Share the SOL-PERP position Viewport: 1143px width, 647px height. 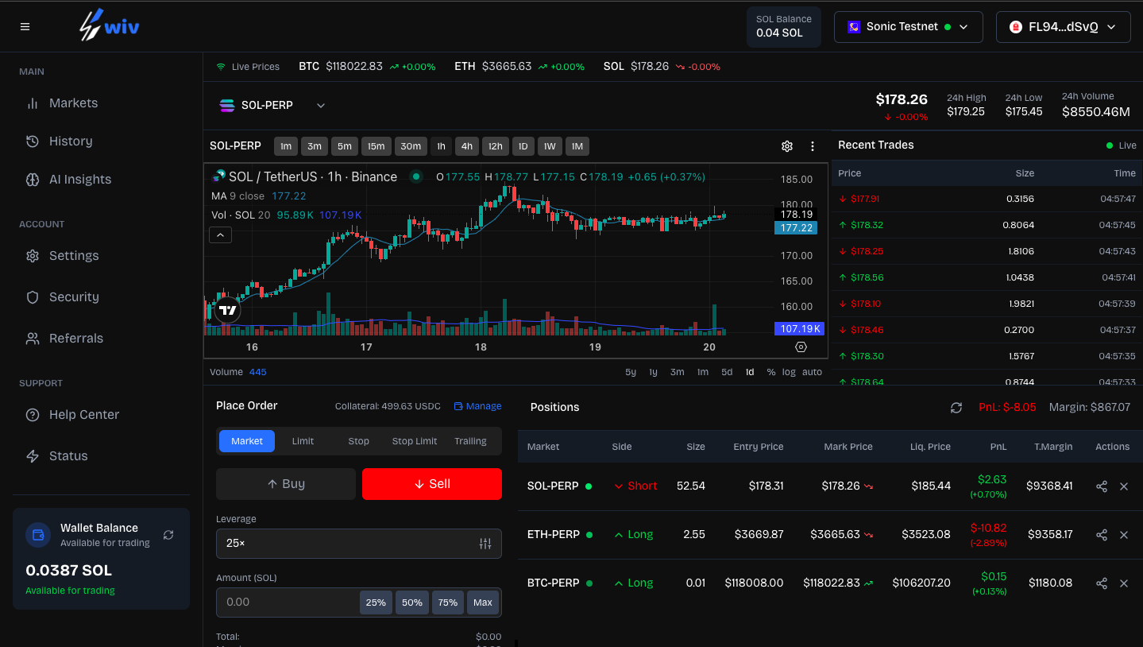[1101, 486]
